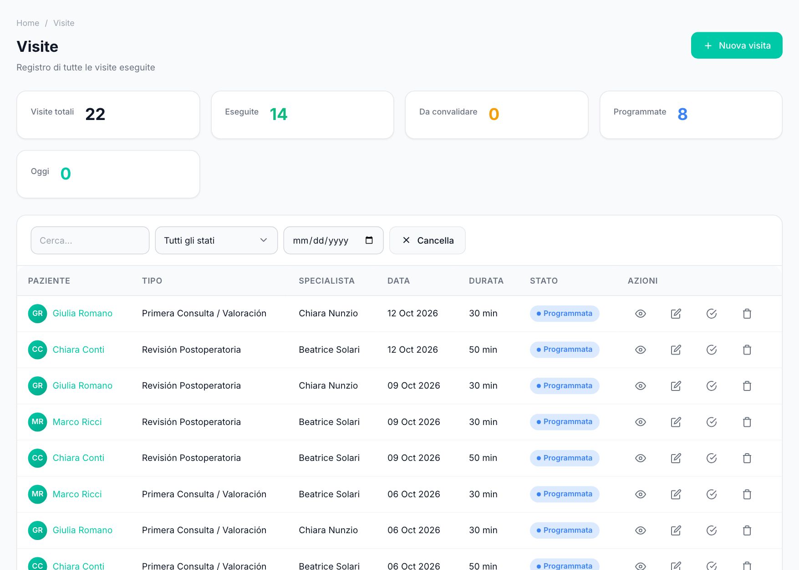Clear filters with the Cancella button
The height and width of the screenshot is (570, 799).
pyautogui.click(x=427, y=240)
